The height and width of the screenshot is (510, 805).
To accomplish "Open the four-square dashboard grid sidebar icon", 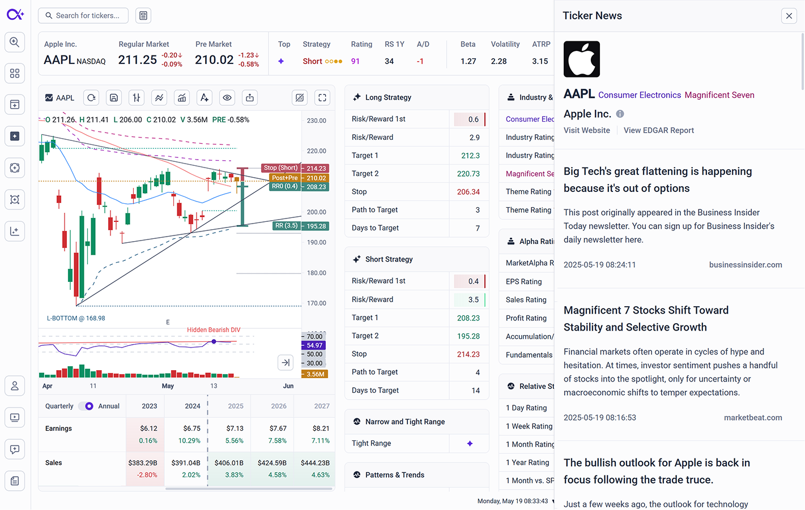I will pos(15,74).
